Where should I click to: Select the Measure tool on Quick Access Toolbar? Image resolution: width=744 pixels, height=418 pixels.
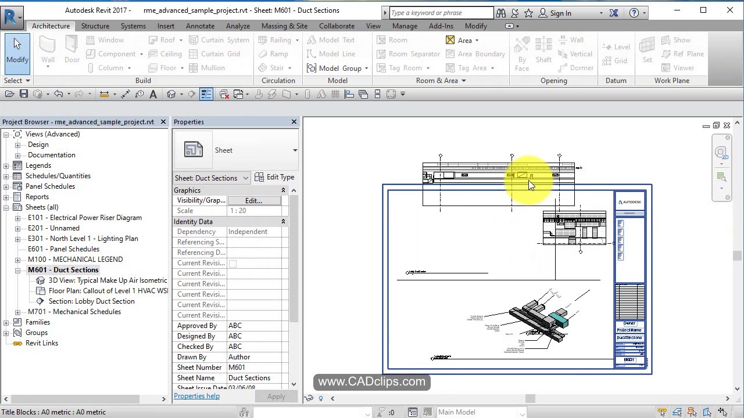coord(103,93)
